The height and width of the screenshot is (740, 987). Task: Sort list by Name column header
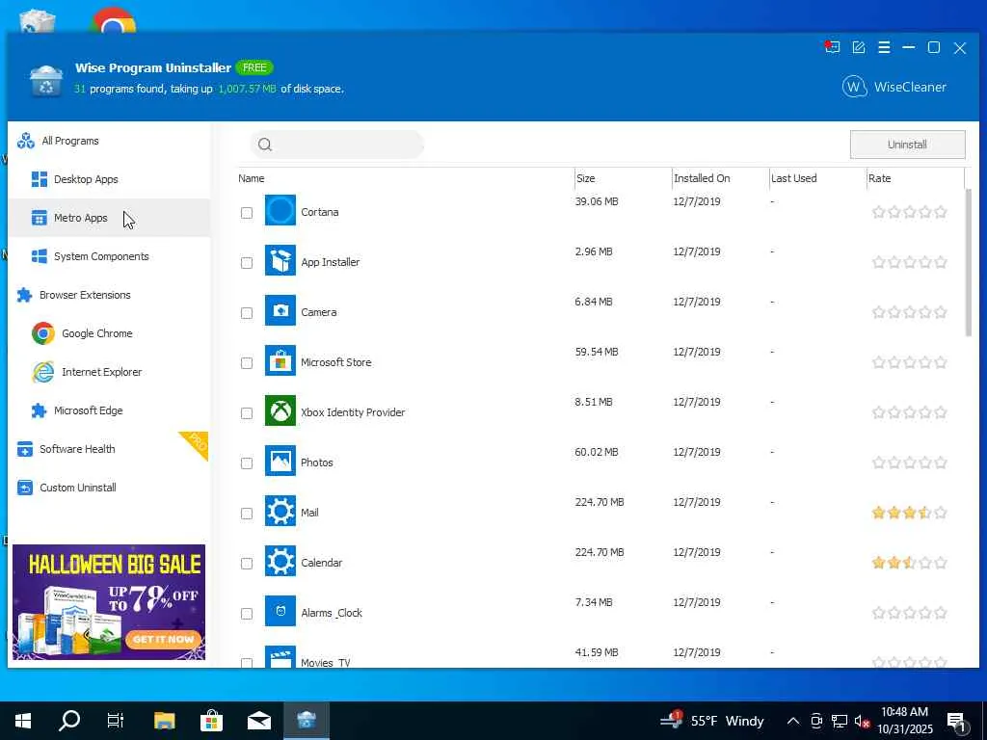(252, 178)
